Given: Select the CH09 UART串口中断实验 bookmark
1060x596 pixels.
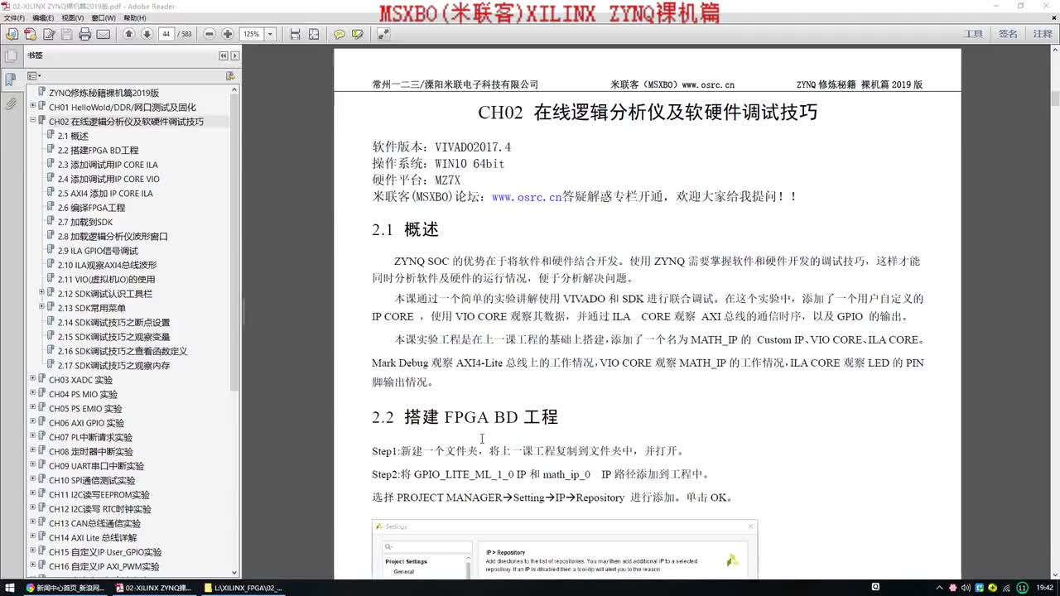Looking at the screenshot, I should (x=96, y=466).
